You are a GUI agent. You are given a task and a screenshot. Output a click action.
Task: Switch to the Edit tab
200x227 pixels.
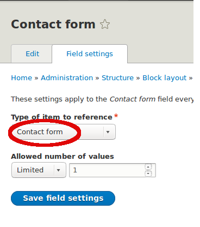[x=32, y=54]
